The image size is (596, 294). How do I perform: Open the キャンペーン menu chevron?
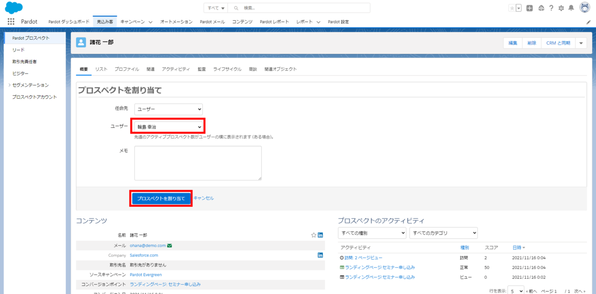coord(150,22)
